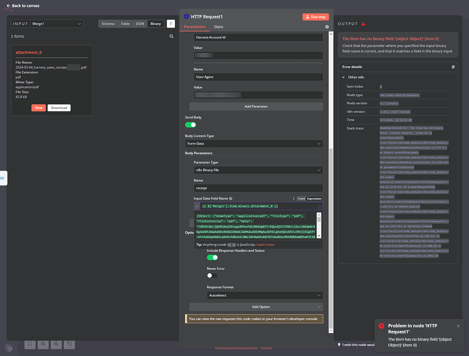Reset the canvas view
Screen dimensions: 469x356
coord(69,345)
